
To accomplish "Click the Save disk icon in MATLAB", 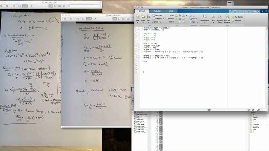I will tap(149, 16).
